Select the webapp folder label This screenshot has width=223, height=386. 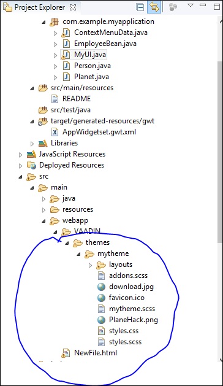75,220
